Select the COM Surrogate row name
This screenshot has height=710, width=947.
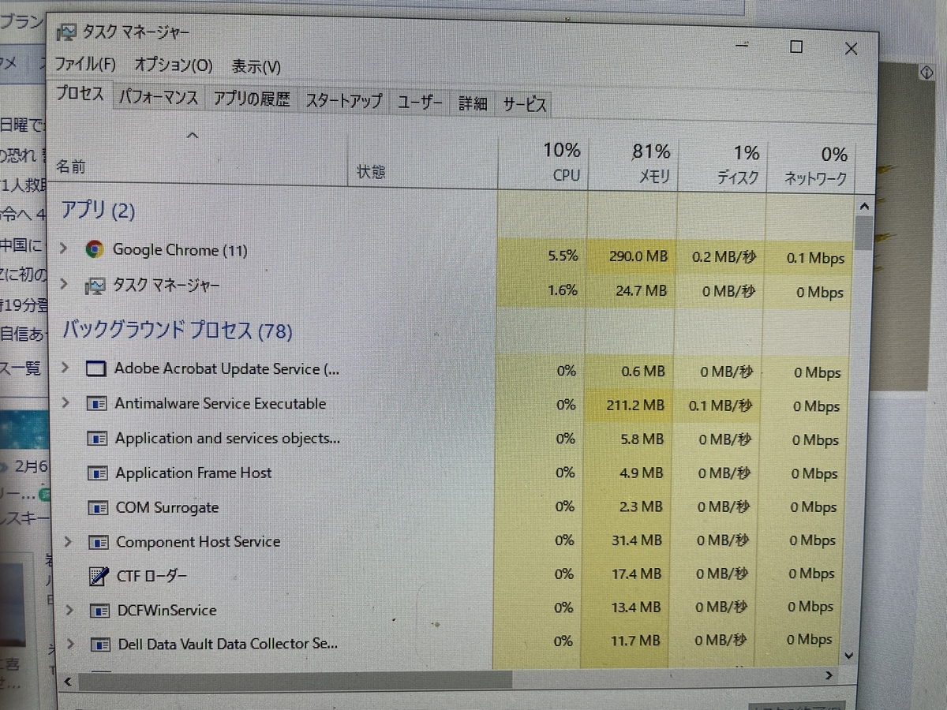(x=167, y=507)
